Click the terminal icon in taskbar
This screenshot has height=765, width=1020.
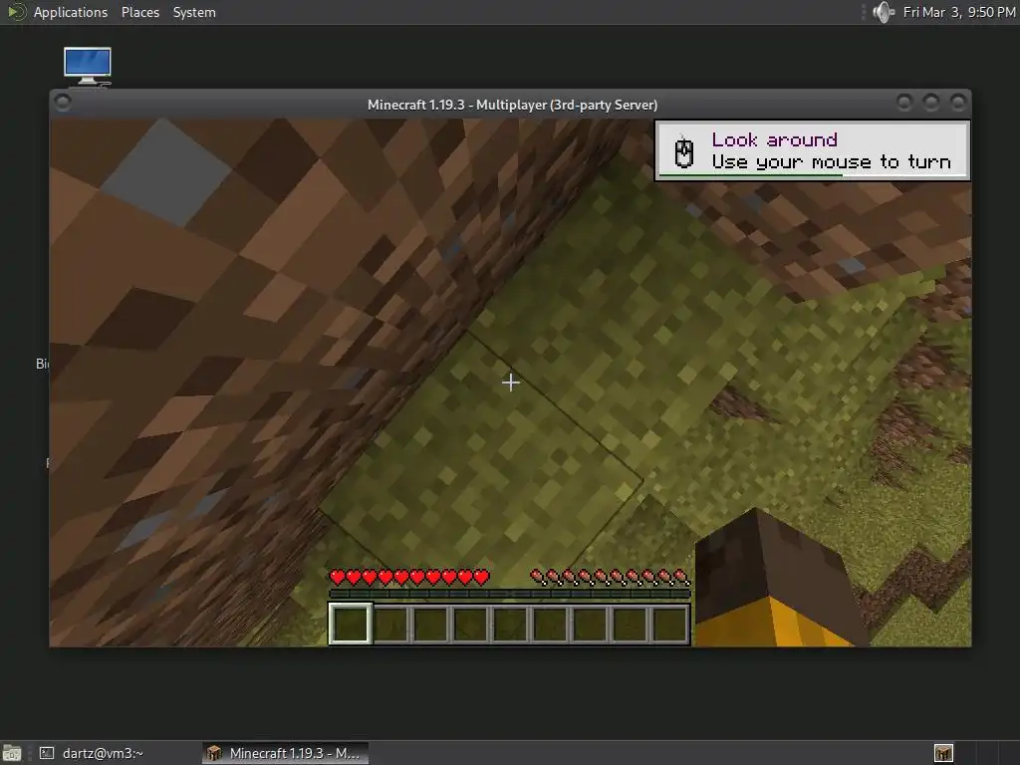[47, 753]
